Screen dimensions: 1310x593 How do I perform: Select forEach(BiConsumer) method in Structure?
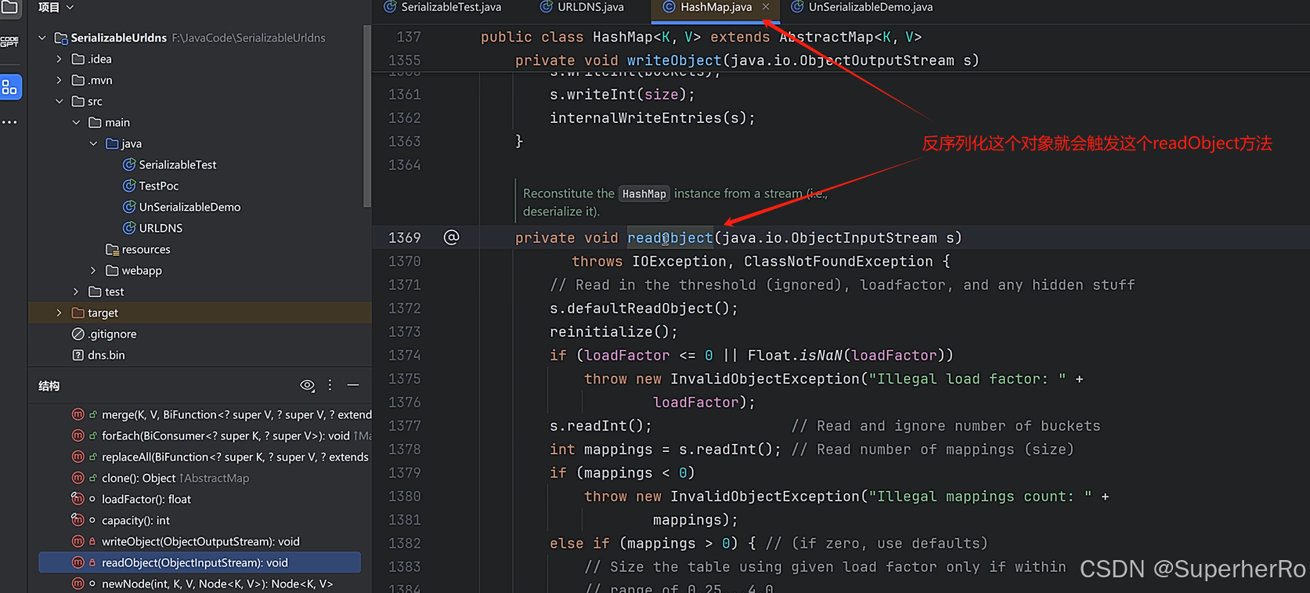click(222, 436)
